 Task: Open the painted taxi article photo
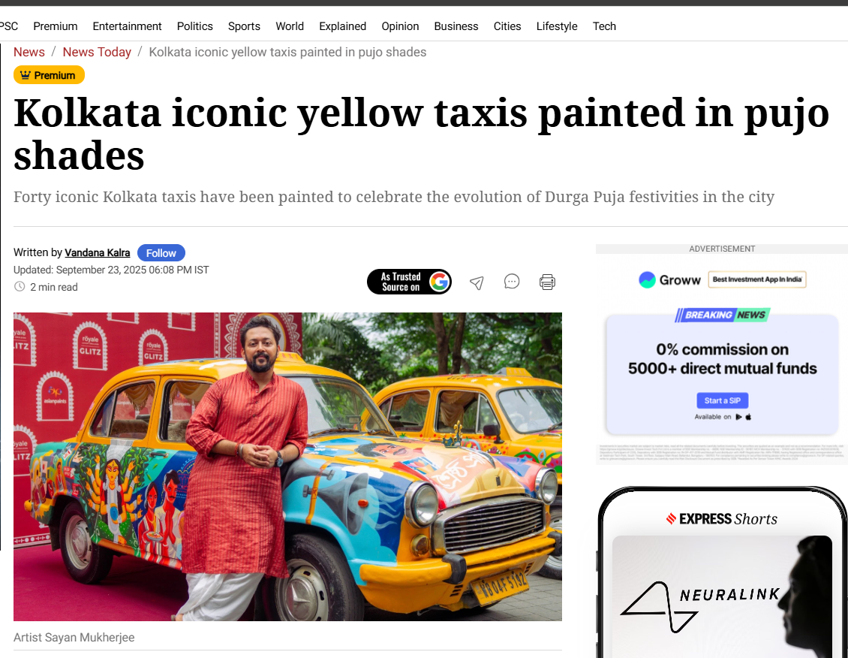coord(287,466)
